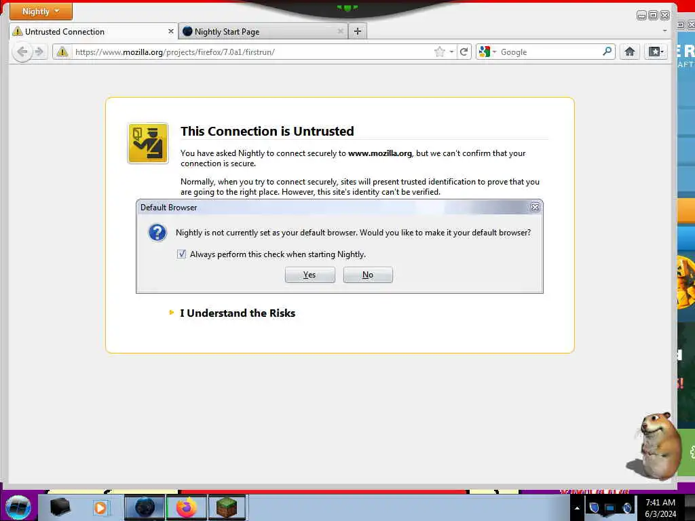Show hidden system tray icons arrow
The image size is (695, 521).
click(577, 508)
